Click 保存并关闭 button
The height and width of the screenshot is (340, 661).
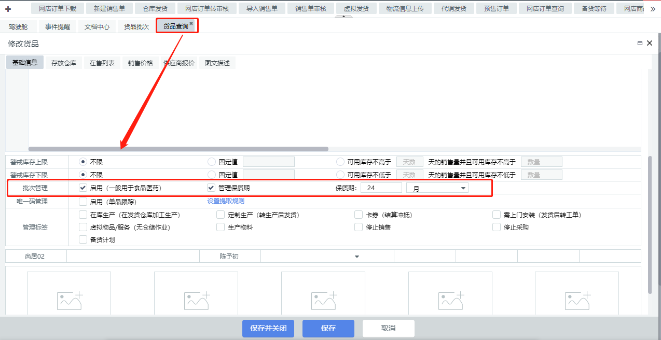click(x=268, y=328)
